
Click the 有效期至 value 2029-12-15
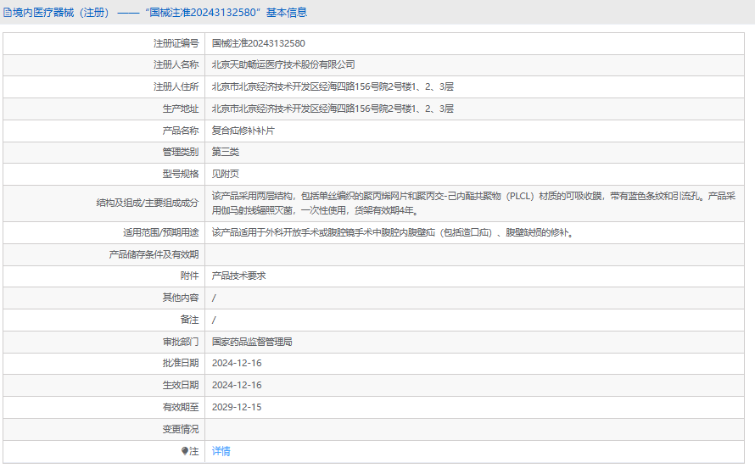tap(237, 407)
